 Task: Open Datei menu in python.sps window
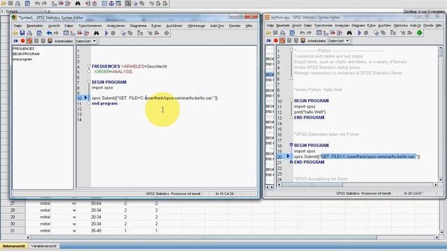tap(270, 26)
